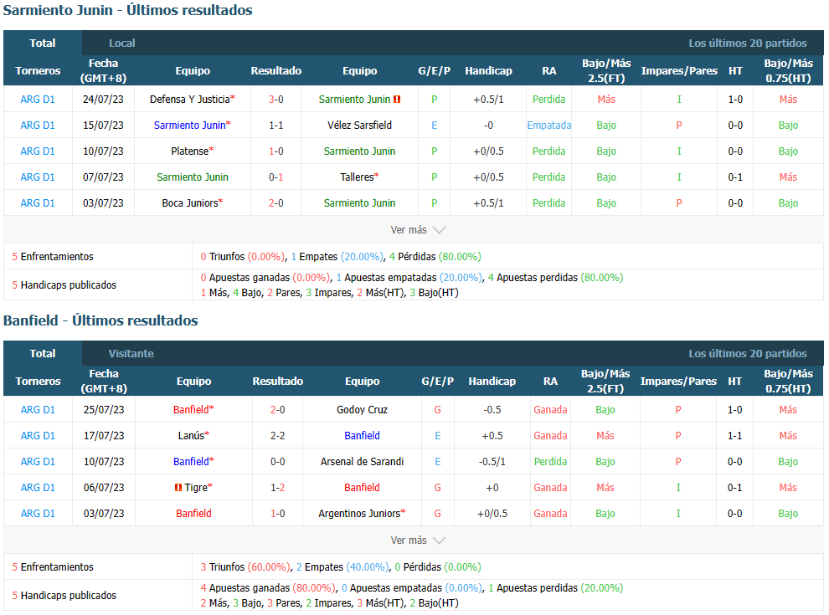Open ARG D1 link in the Argentinos Juniors row
Viewport: 829px width, 615px height.
pyautogui.click(x=38, y=513)
